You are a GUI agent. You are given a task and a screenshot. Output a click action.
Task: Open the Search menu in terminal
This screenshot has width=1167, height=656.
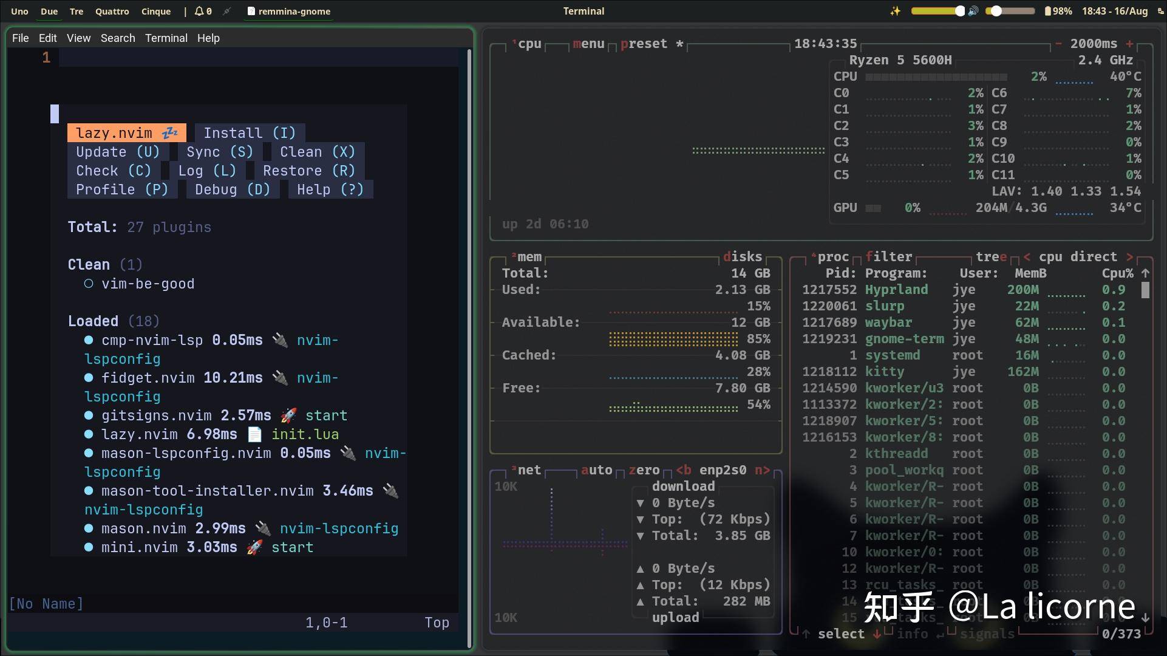(x=118, y=38)
